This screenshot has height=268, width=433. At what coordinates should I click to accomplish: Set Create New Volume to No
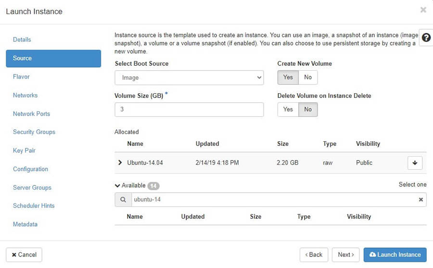tap(308, 77)
